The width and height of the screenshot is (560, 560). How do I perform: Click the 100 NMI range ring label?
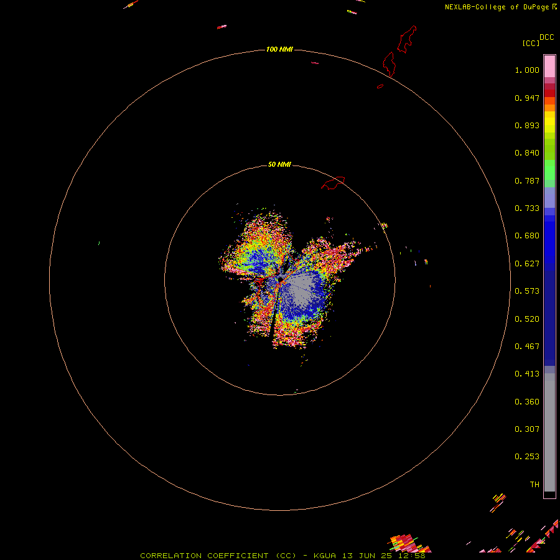tap(279, 49)
